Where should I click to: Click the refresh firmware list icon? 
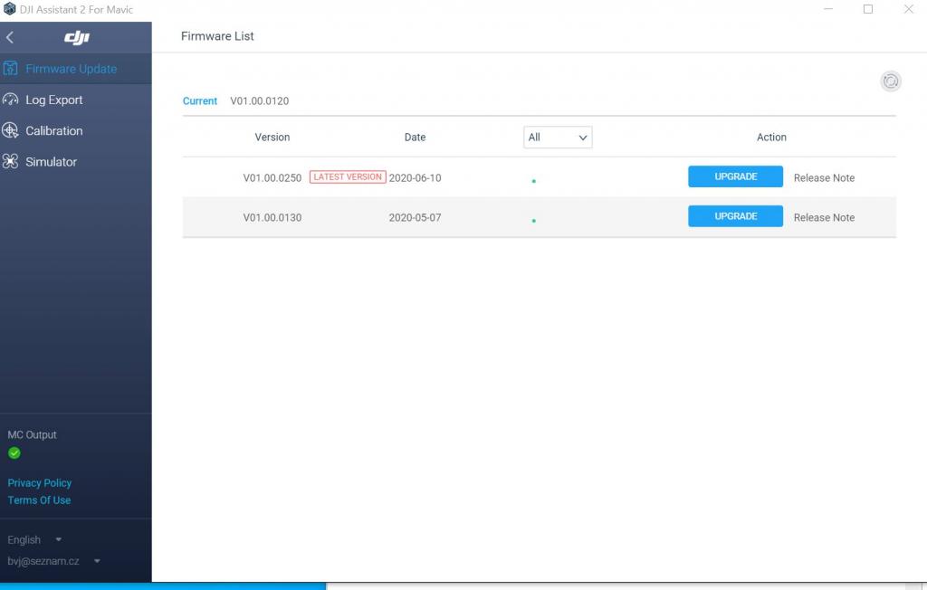(891, 81)
